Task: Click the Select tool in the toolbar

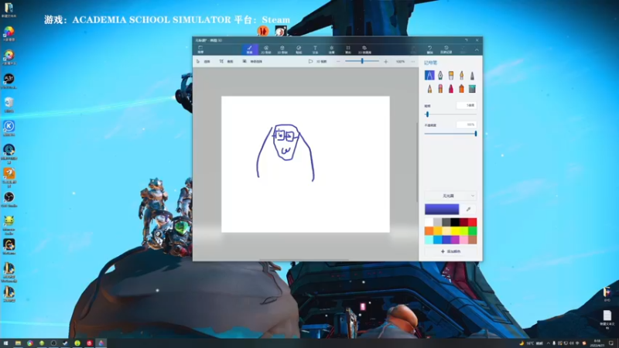Action: point(203,62)
